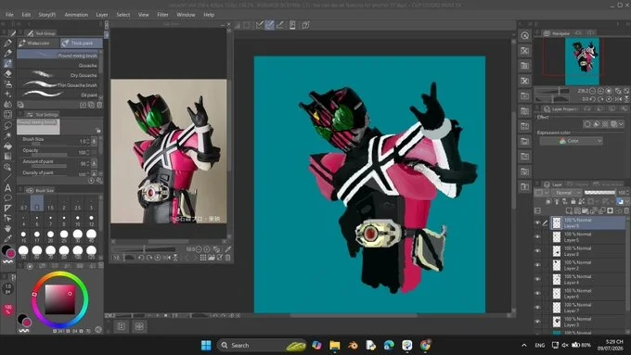This screenshot has height=355, width=631.
Task: Open the Animation menu
Action: pyautogui.click(x=76, y=15)
